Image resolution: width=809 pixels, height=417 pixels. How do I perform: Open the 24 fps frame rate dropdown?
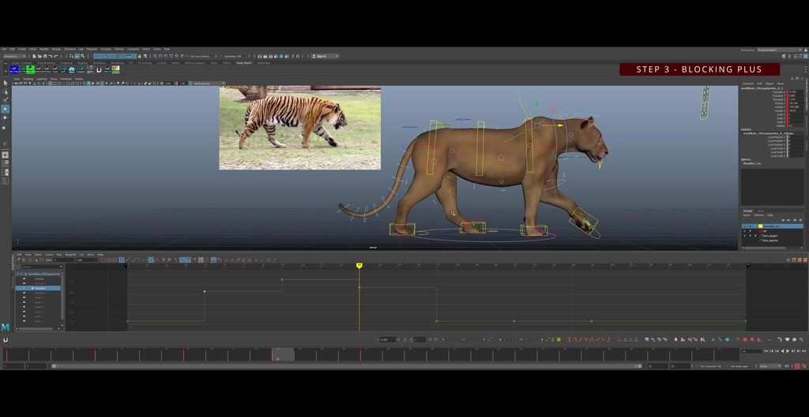[x=770, y=367]
